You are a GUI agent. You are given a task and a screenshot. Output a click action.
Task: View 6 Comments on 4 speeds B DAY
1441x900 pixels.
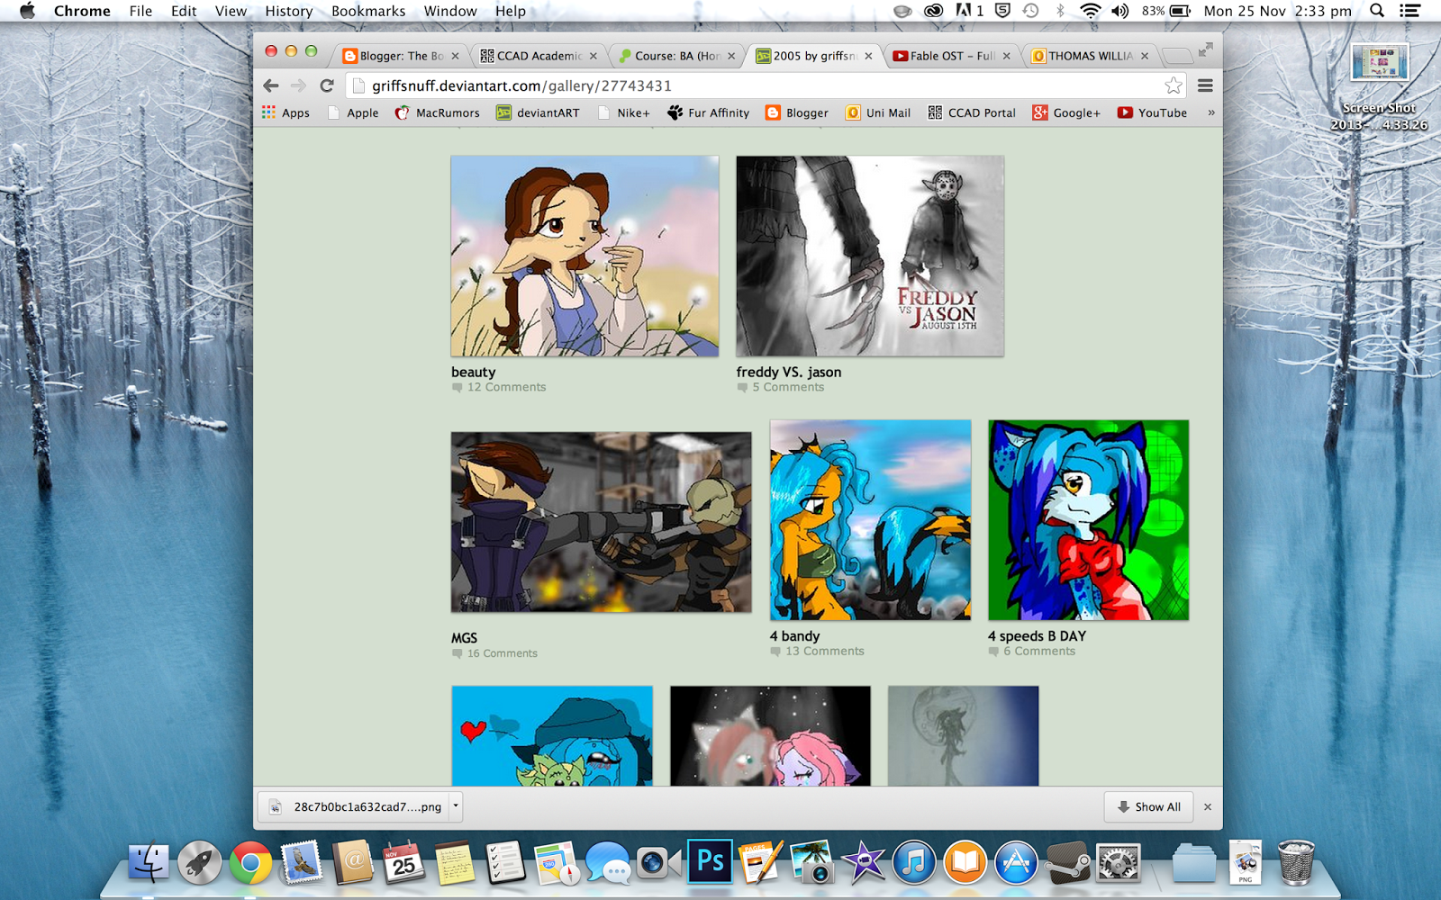(1031, 651)
